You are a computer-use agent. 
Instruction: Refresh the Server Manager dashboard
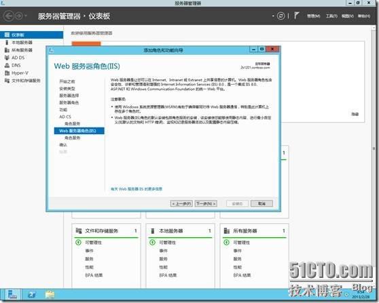point(281,16)
